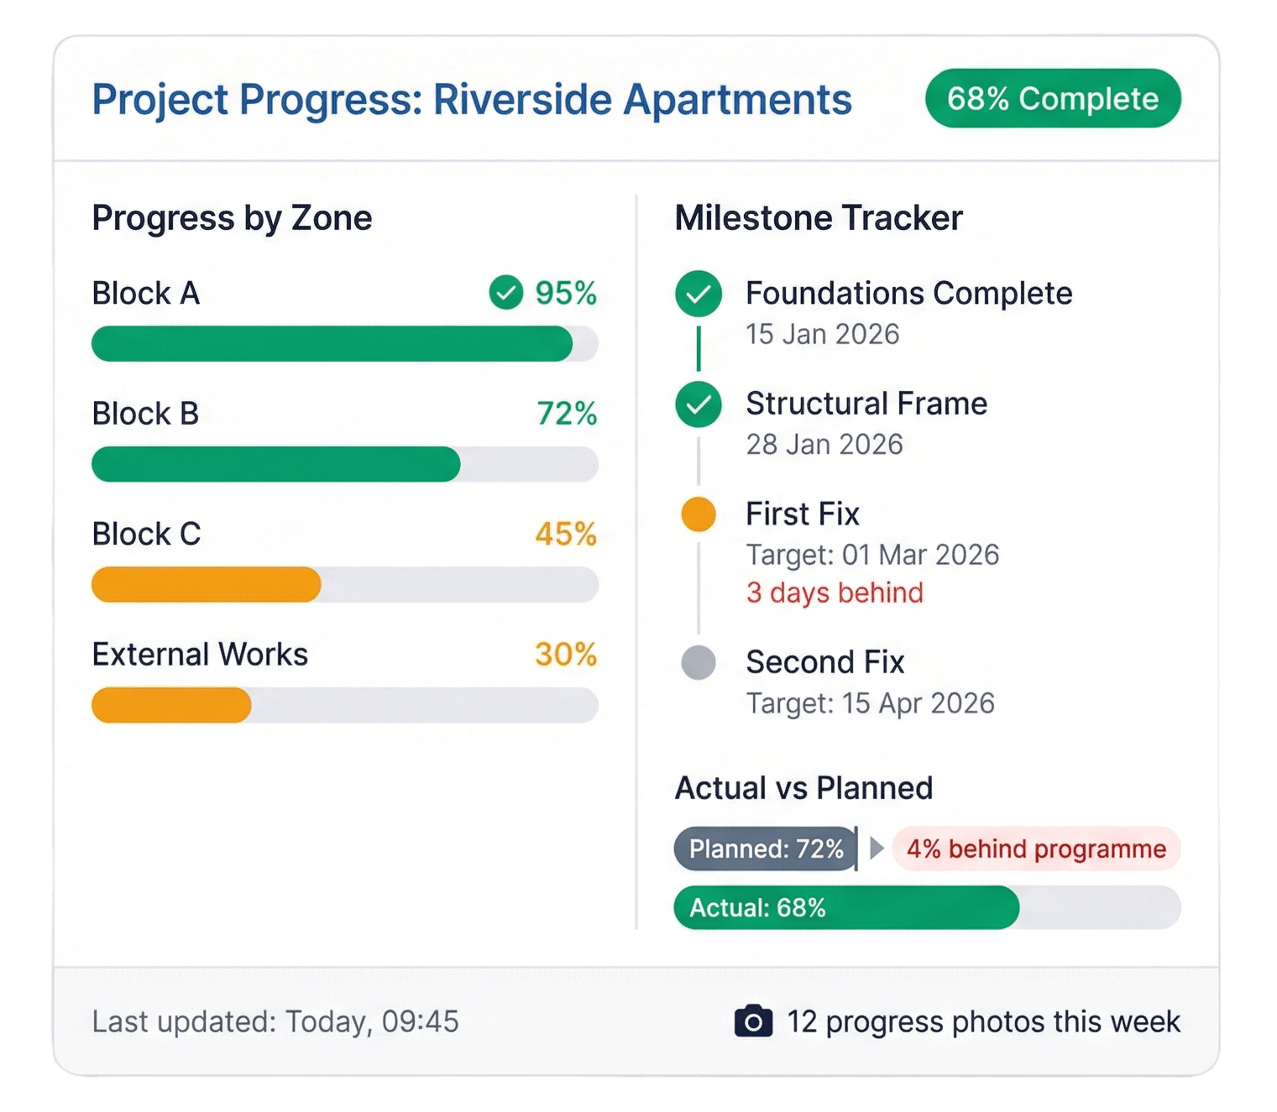This screenshot has width=1277, height=1112.
Task: Open the camera icon for progress photos
Action: pos(753,1021)
